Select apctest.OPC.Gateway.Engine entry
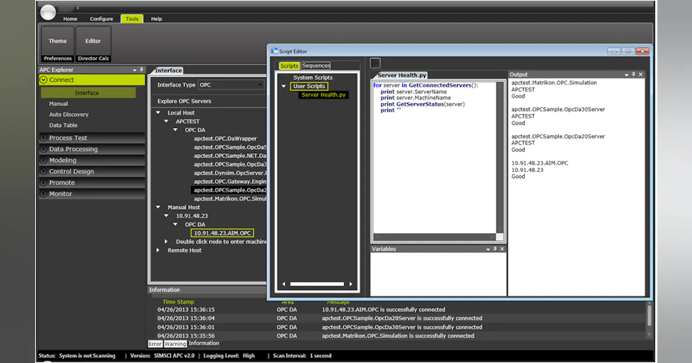 tap(229, 181)
